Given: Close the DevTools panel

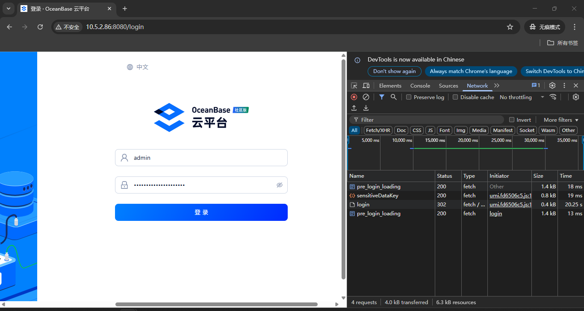Looking at the screenshot, I should point(576,85).
